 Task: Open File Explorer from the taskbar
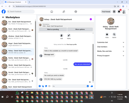coord(32,93)
